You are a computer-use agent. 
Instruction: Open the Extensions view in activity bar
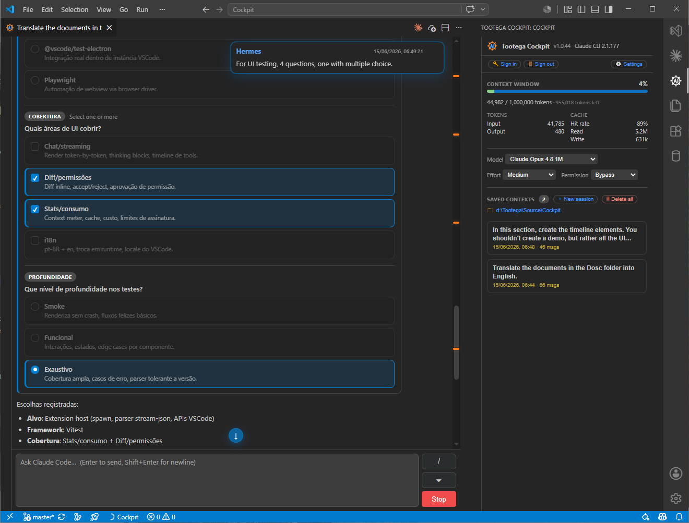coord(676,131)
